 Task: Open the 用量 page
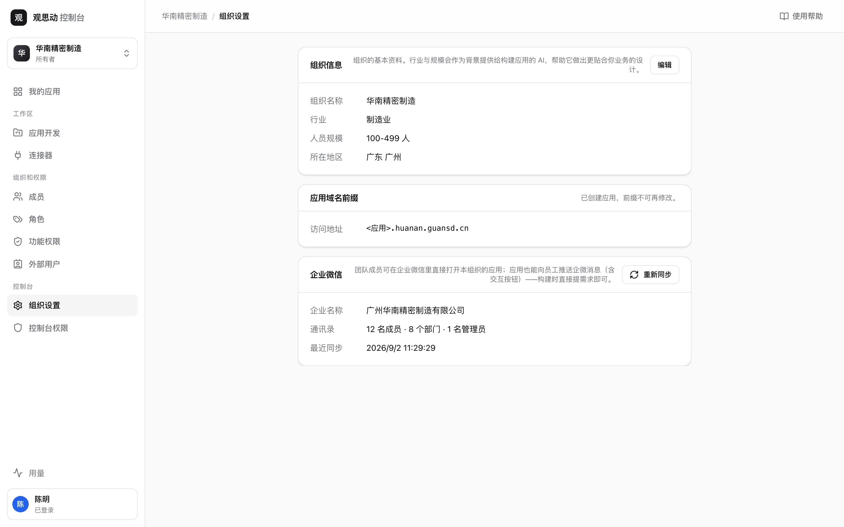coord(73,473)
